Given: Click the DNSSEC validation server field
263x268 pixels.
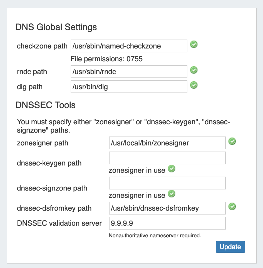Looking at the screenshot, I should click(x=167, y=223).
